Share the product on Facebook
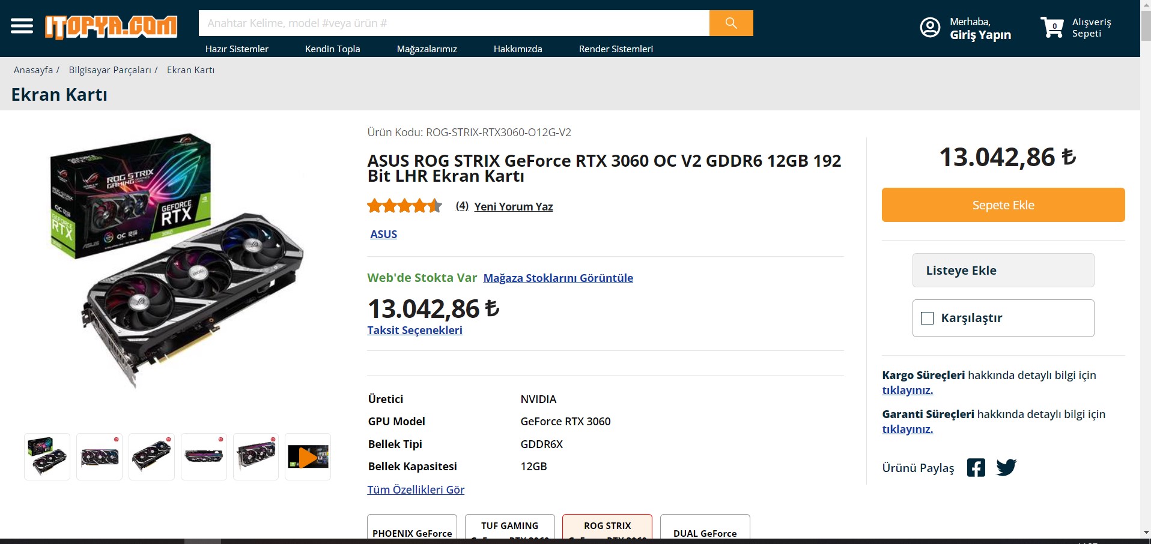 pos(976,467)
